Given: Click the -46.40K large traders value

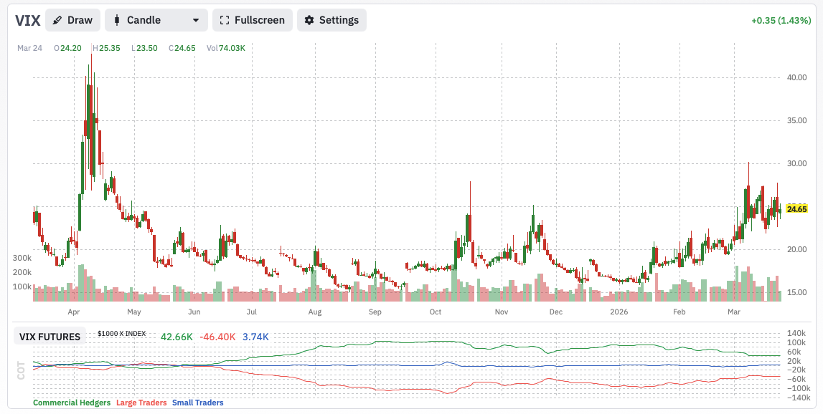Looking at the screenshot, I should point(218,337).
